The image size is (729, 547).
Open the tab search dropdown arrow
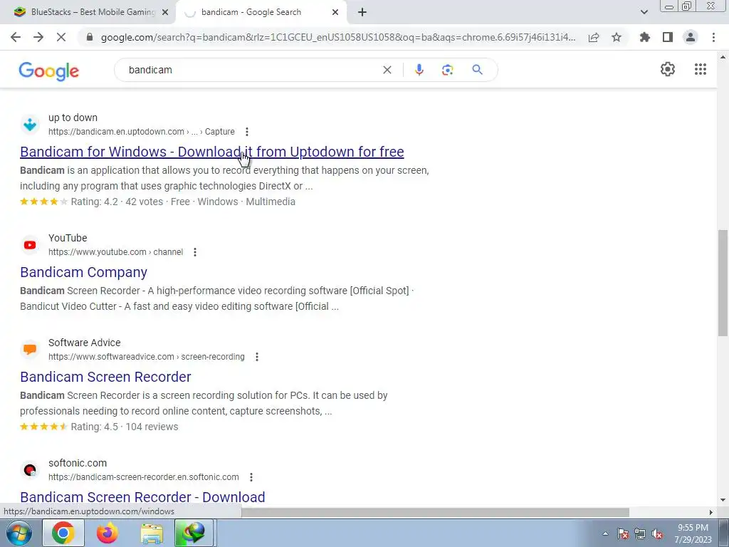pos(644,12)
